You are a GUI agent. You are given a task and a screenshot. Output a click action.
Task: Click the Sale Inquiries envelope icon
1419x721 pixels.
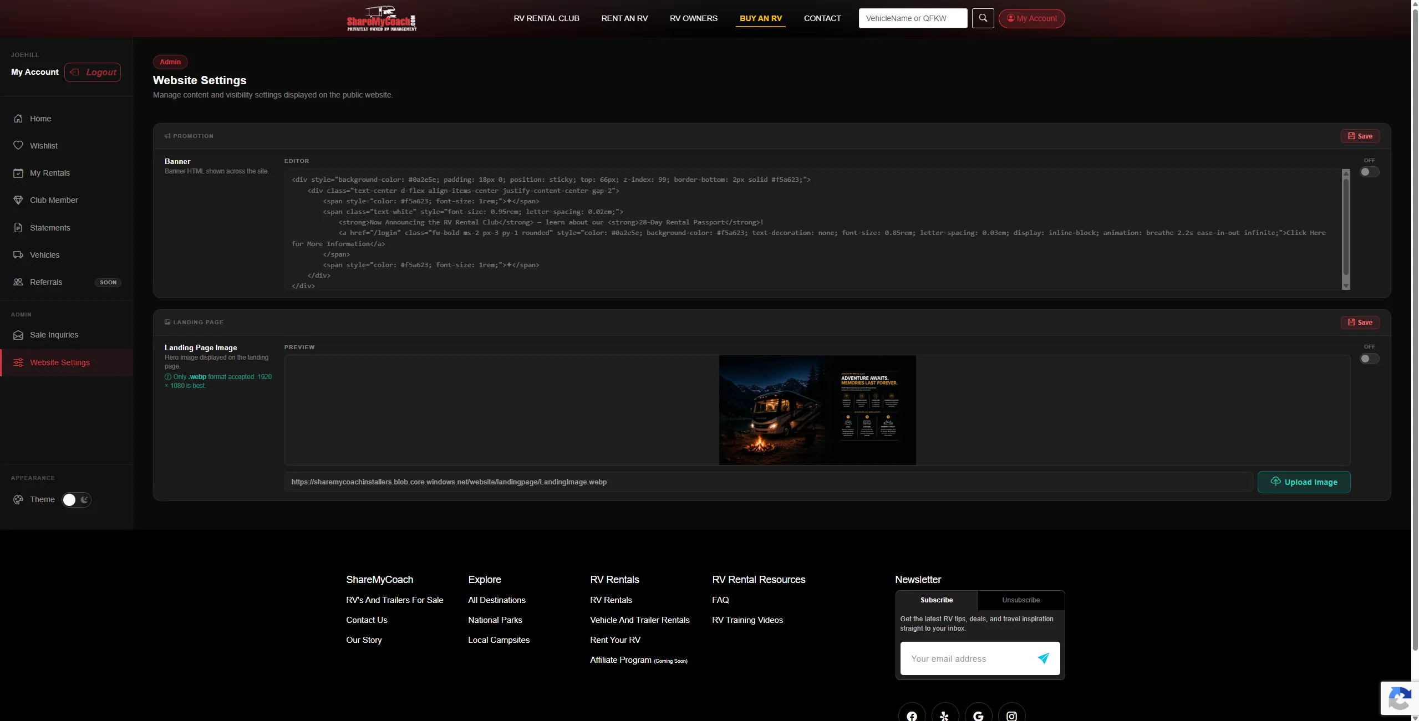(18, 335)
